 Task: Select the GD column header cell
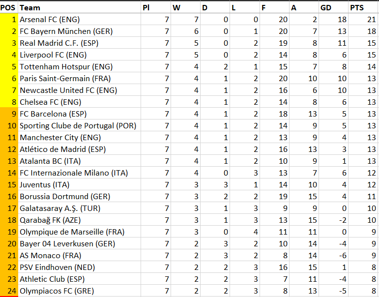[334, 7]
